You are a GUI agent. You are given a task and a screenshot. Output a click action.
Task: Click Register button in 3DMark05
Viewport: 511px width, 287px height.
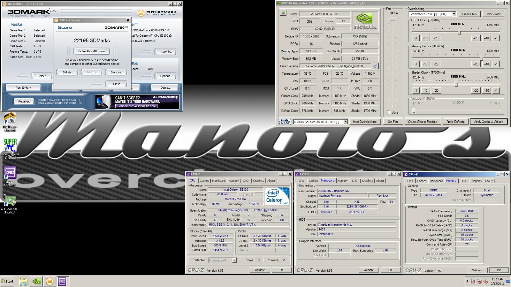[25, 102]
